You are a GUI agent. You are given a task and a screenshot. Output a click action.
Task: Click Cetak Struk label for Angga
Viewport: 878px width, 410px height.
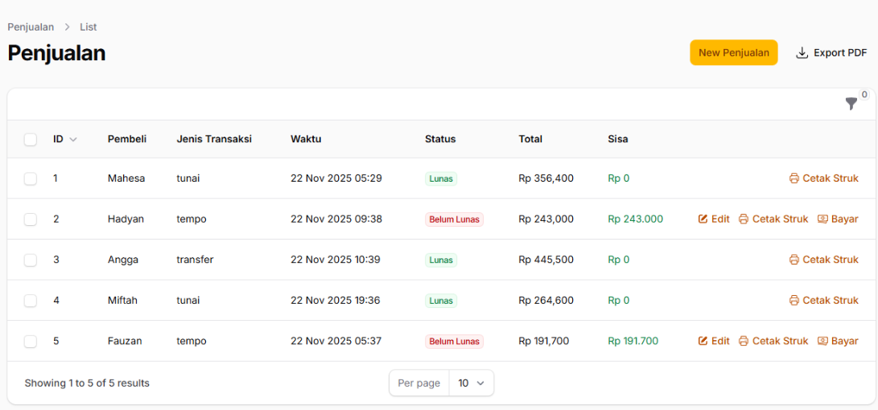pyautogui.click(x=831, y=260)
